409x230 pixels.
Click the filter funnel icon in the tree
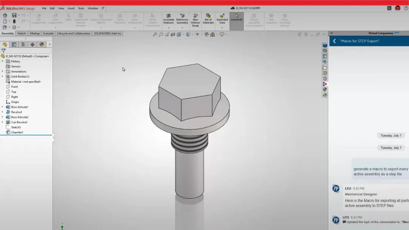[3, 51]
